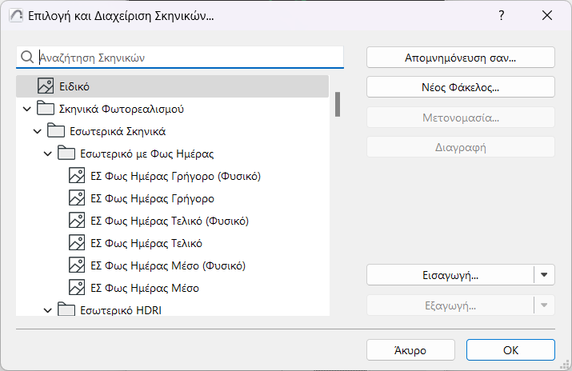The width and height of the screenshot is (572, 371).
Task: Open help with the question mark button
Action: point(502,15)
